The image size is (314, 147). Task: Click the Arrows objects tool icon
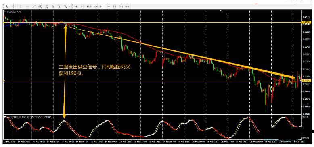65,6
